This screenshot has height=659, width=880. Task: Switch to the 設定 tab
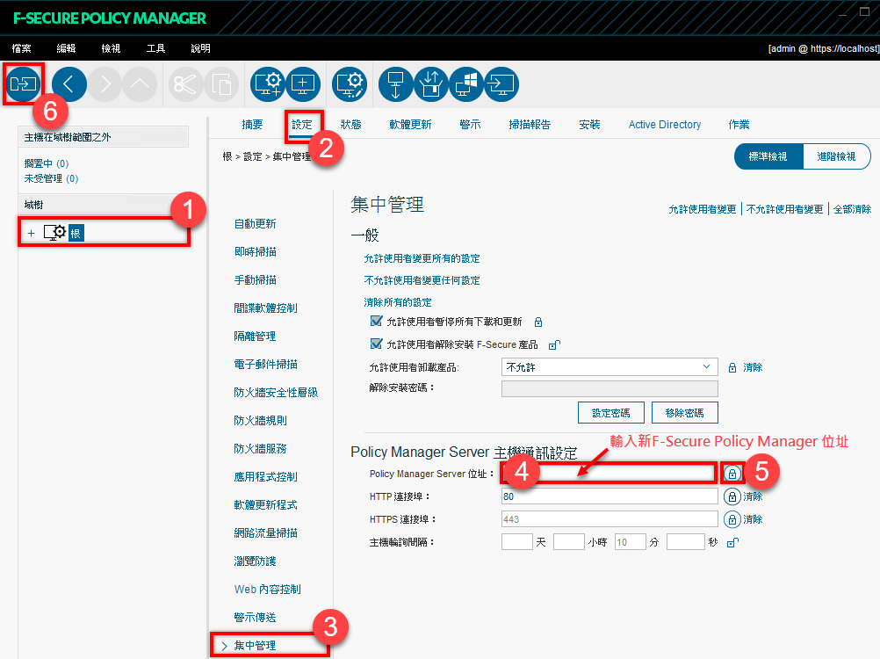[x=302, y=125]
